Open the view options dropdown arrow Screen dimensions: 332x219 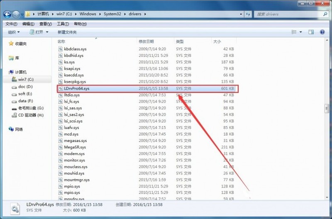coord(300,32)
